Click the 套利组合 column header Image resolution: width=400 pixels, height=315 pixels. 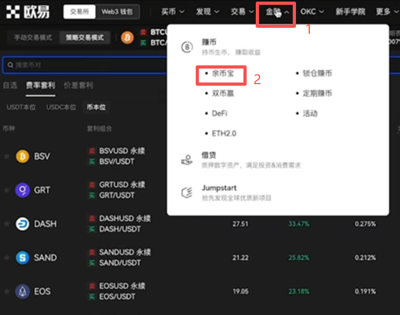coord(99,129)
